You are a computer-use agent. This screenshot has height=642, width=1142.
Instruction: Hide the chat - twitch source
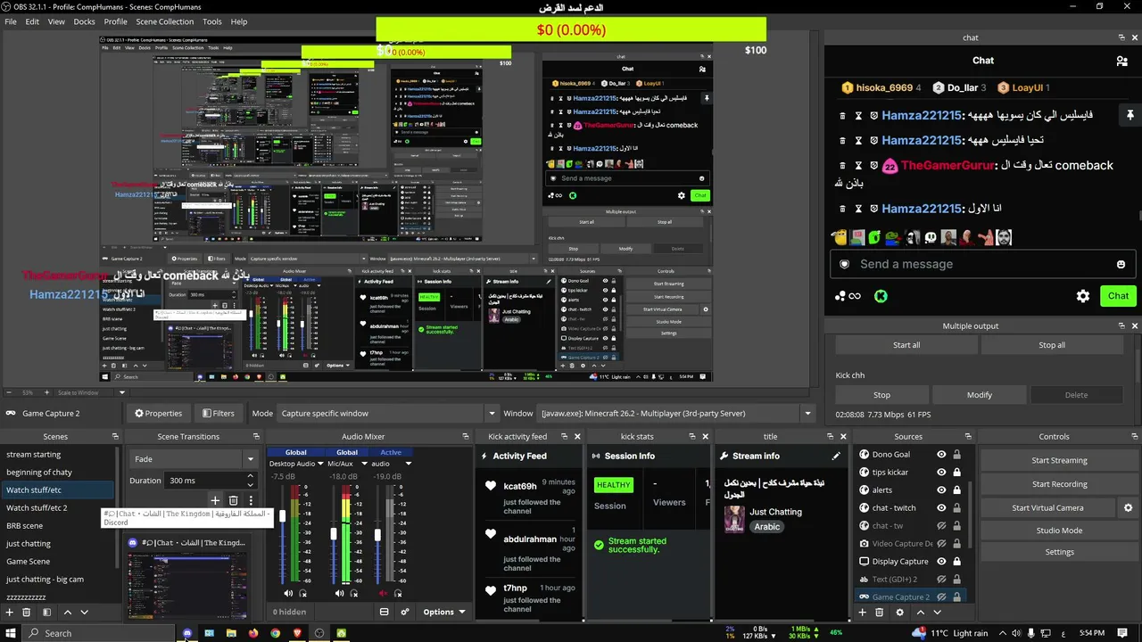[x=940, y=508]
